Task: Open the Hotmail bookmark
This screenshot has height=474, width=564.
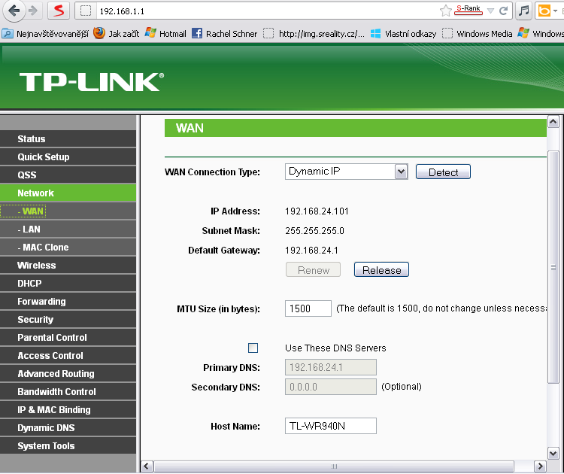Action: [165, 34]
